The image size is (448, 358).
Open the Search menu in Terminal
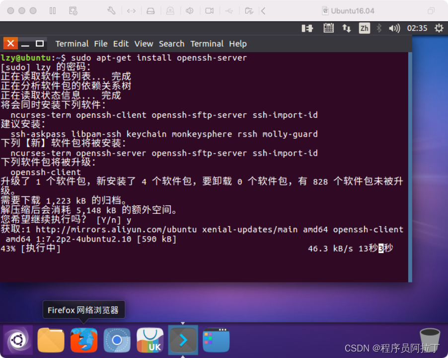(x=172, y=44)
